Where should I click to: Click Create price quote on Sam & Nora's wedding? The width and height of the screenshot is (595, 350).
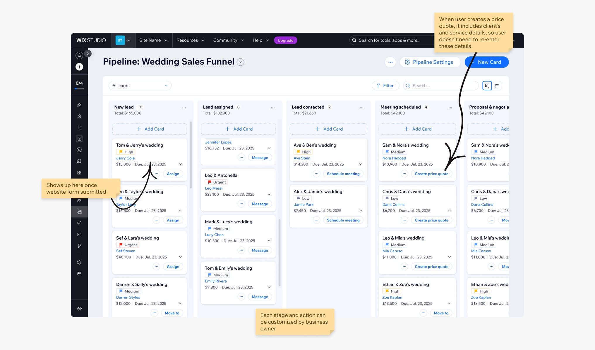tap(431, 174)
